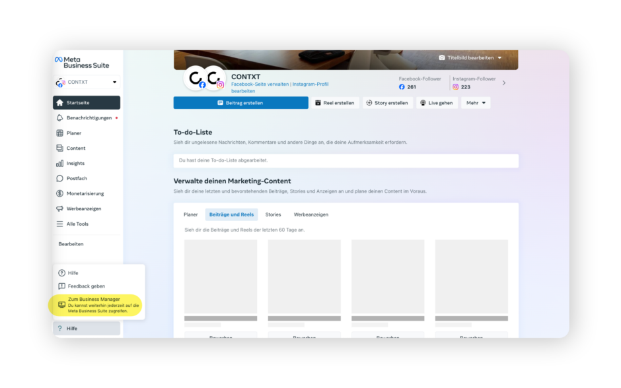Open the Benachrichtigungen menu entry text
The height and width of the screenshot is (388, 621).
pyautogui.click(x=89, y=118)
